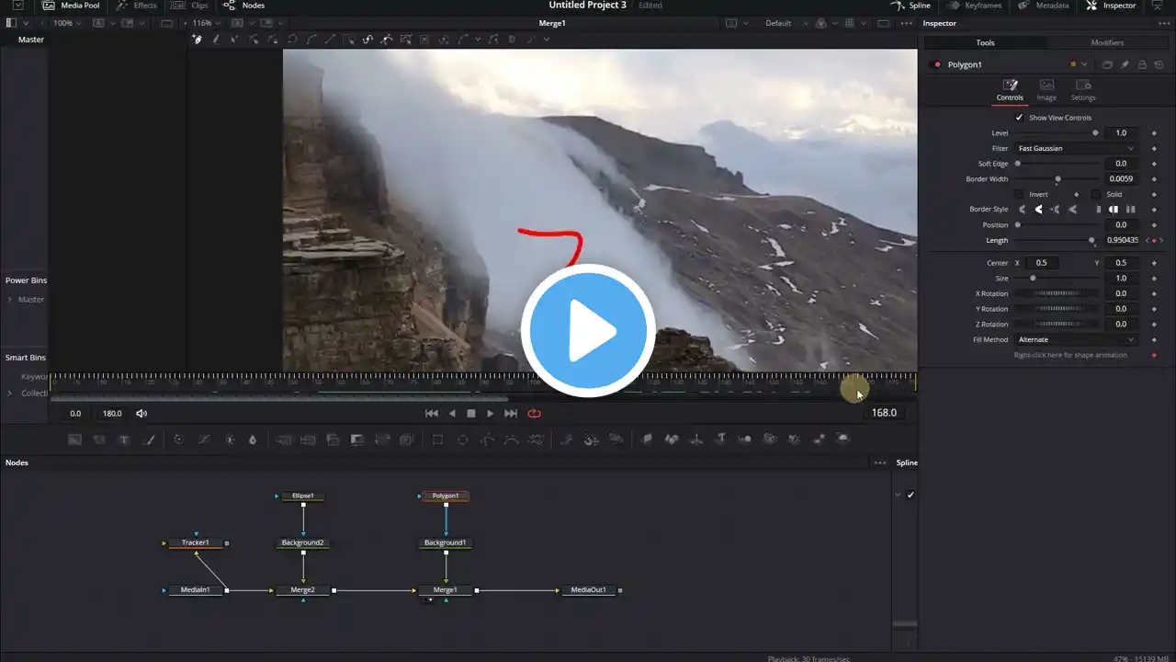Click the Length keyframe diamond
The width and height of the screenshot is (1176, 662).
1154,241
